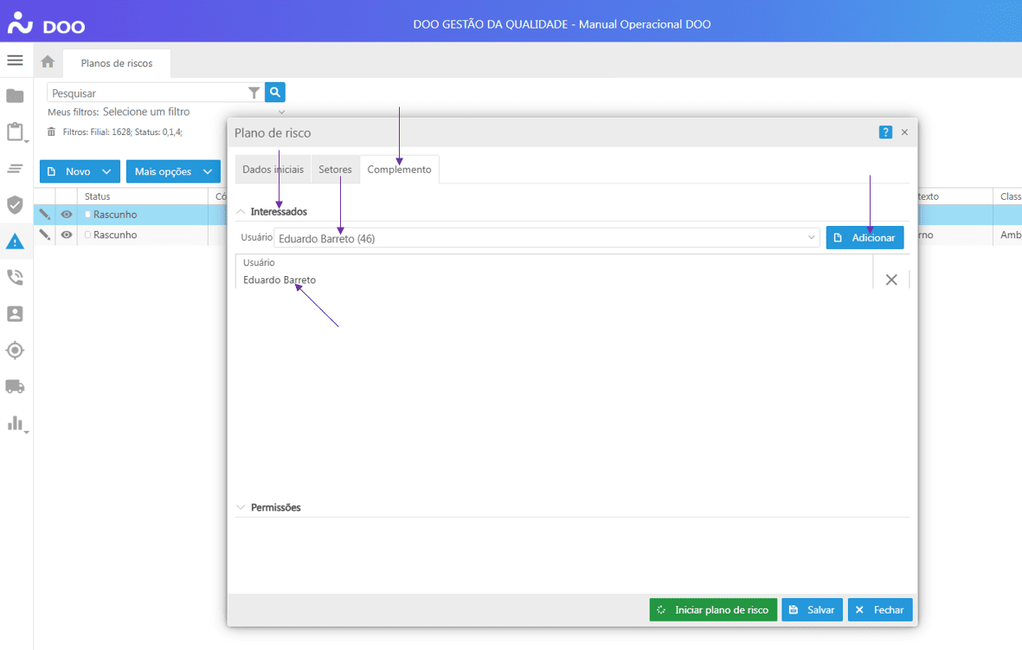The height and width of the screenshot is (650, 1022).
Task: Open the Mais opções dropdown
Action: (173, 171)
